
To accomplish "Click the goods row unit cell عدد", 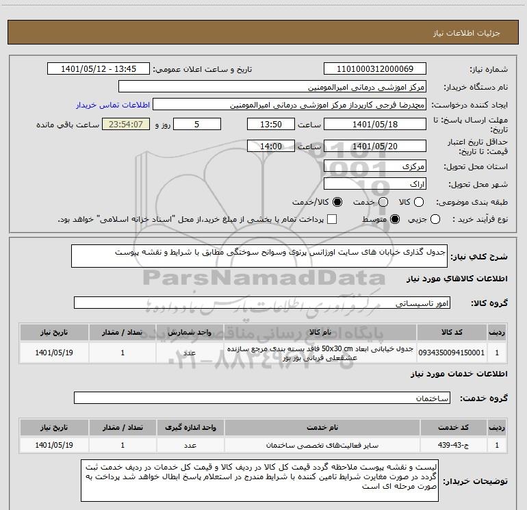I will (x=190, y=353).
